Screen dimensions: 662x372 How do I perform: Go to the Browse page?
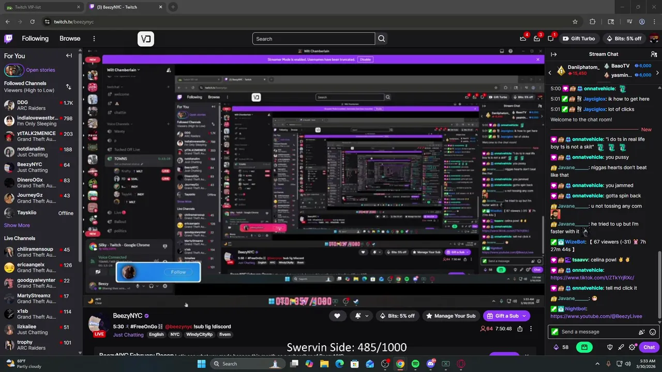[70, 39]
